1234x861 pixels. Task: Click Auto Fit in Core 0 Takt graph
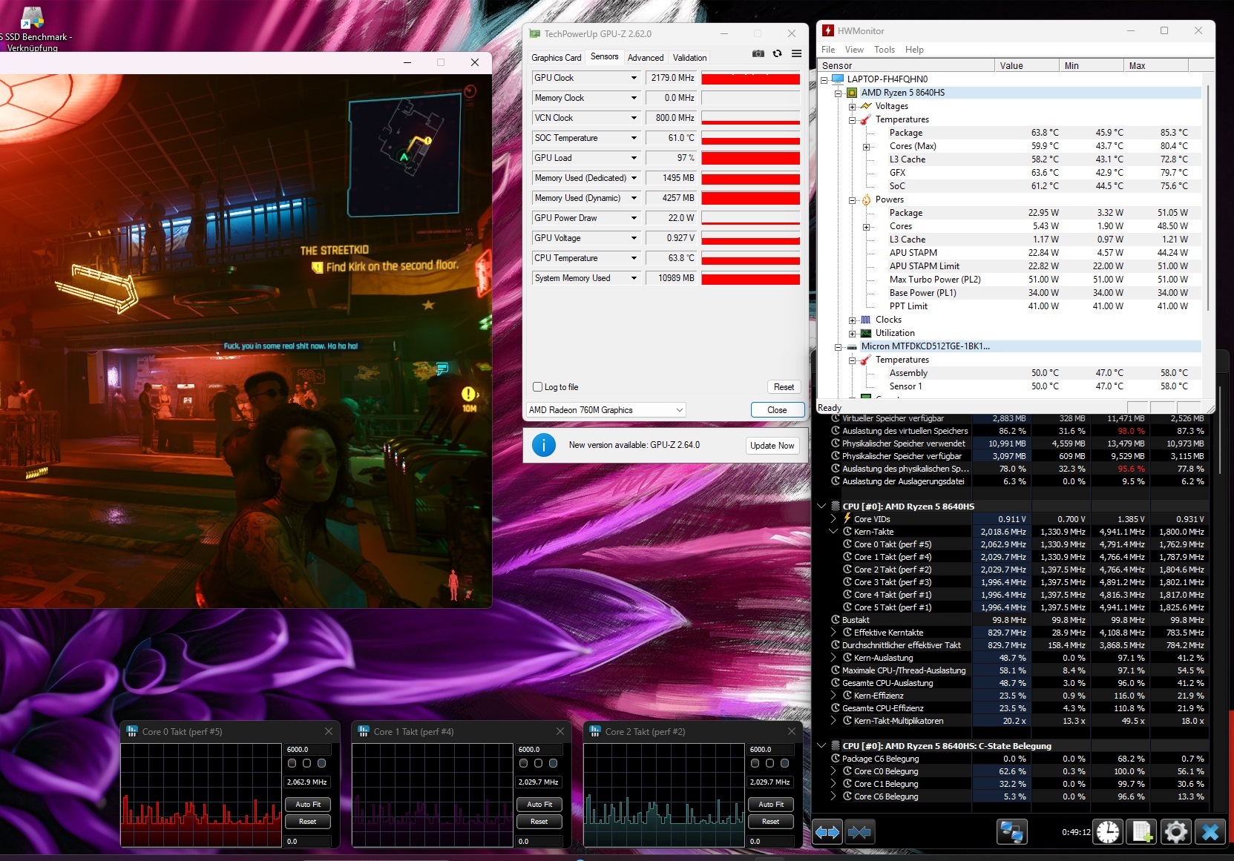[x=308, y=804]
